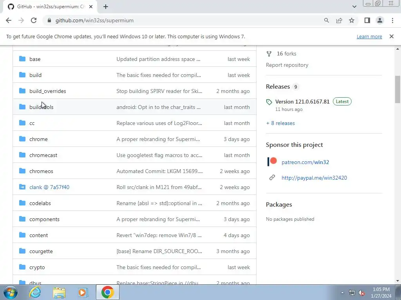View the 16 forks link
Screen dimensions: 401x300
coord(286,54)
